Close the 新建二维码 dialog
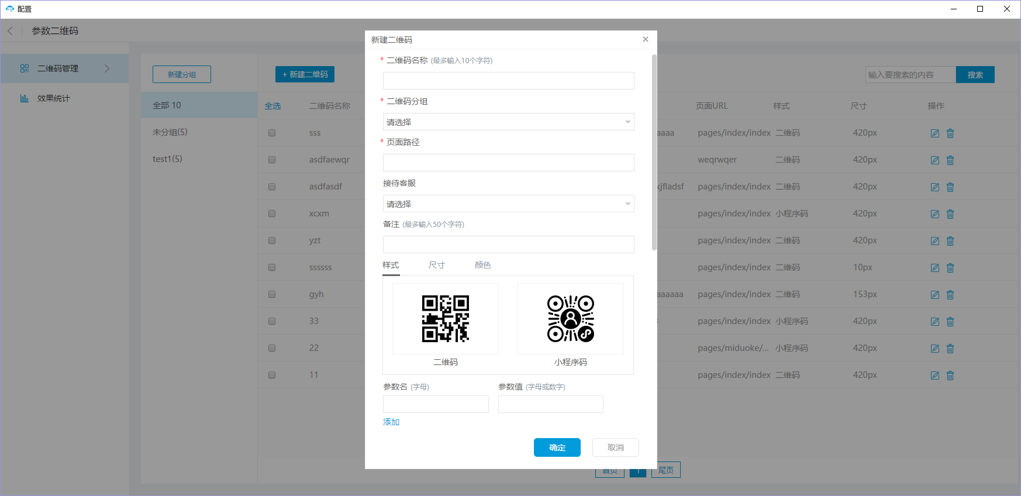1021x496 pixels. tap(646, 39)
